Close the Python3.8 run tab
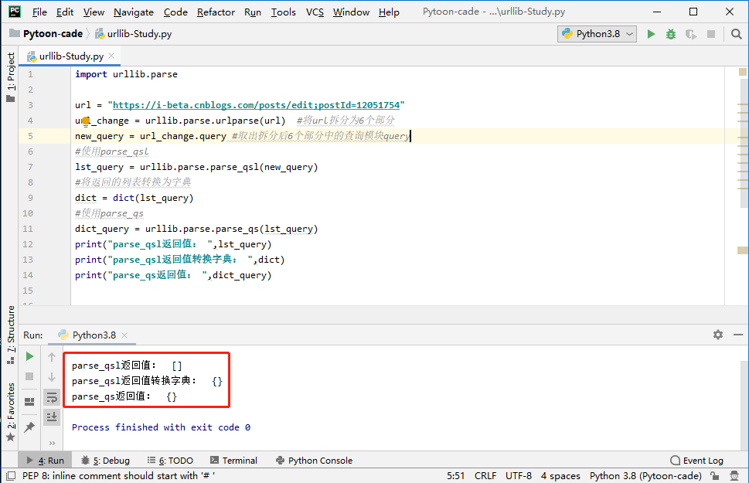 coord(124,335)
